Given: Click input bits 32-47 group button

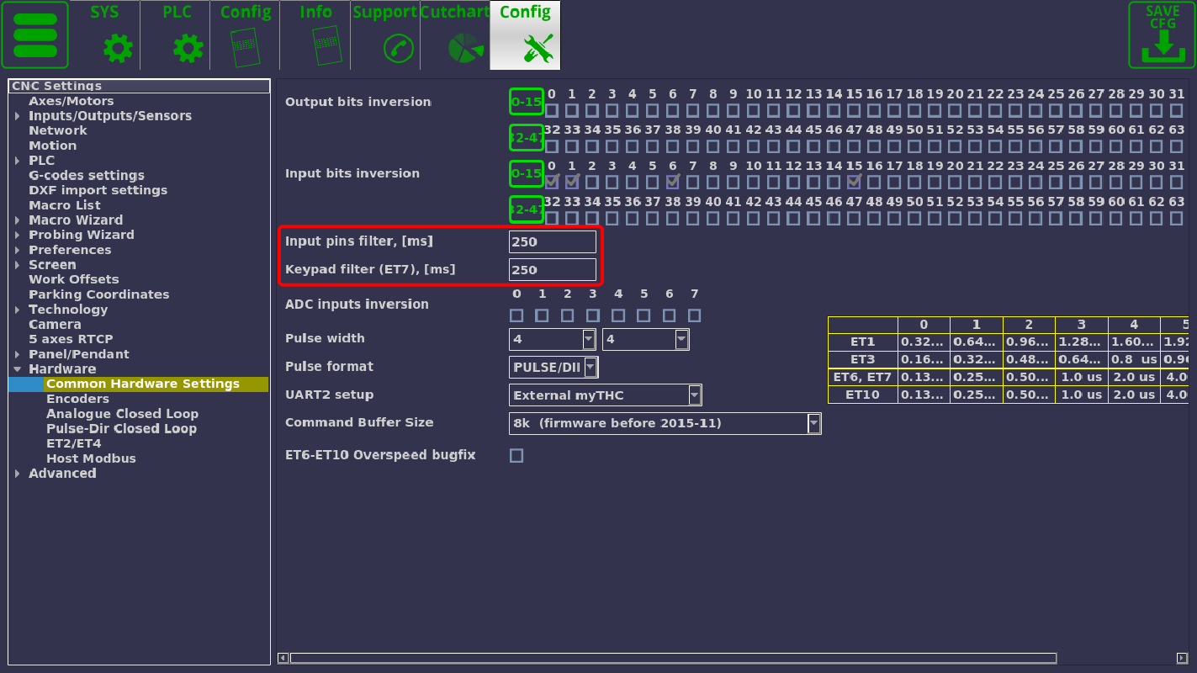Looking at the screenshot, I should pyautogui.click(x=526, y=209).
